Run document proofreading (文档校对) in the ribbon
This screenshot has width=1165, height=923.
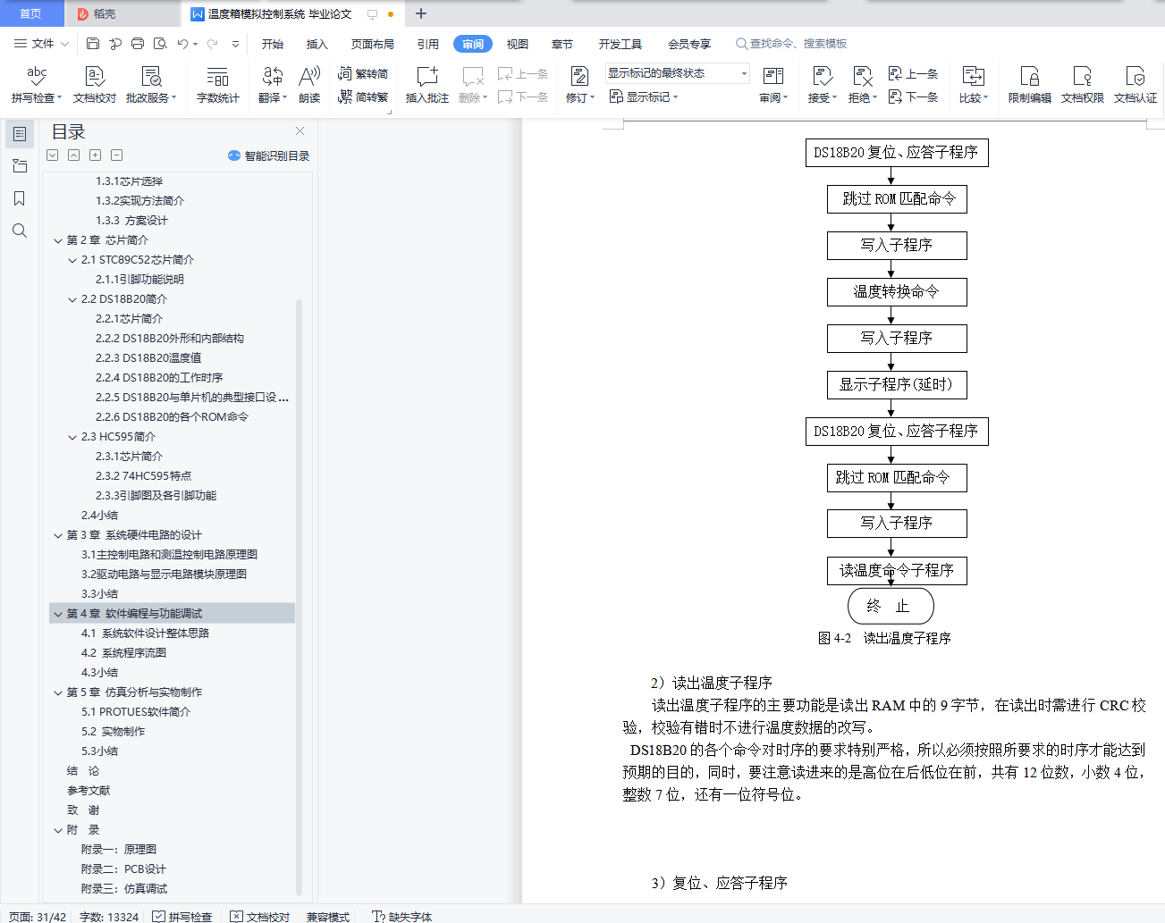[95, 85]
